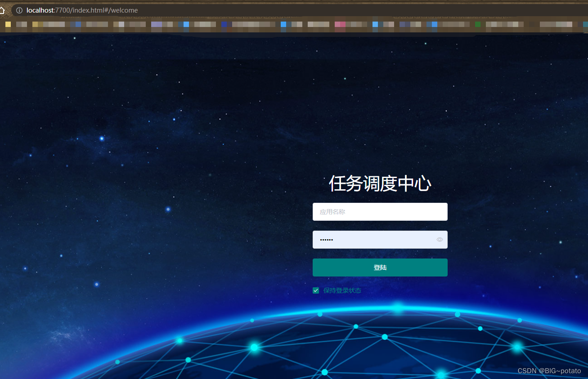Toggle the keep-logged-in checkbox off
Viewport: 588px width, 379px height.
315,290
